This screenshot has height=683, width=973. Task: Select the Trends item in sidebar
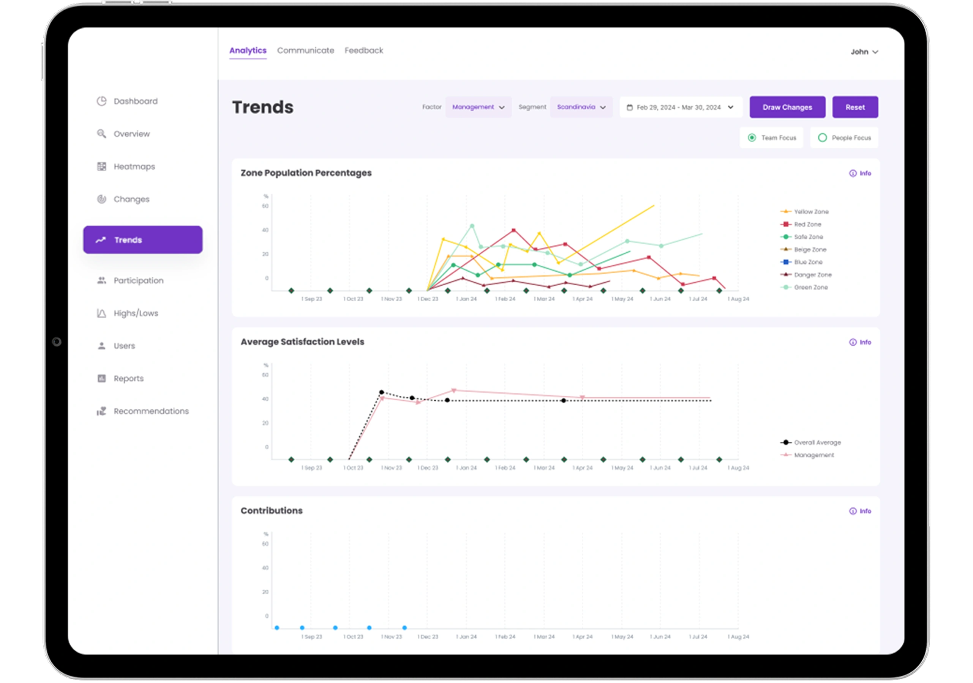point(142,240)
